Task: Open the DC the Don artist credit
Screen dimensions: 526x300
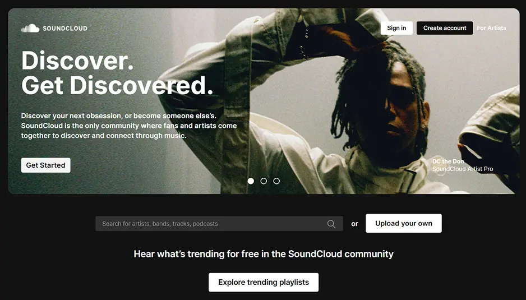Action: (x=448, y=161)
